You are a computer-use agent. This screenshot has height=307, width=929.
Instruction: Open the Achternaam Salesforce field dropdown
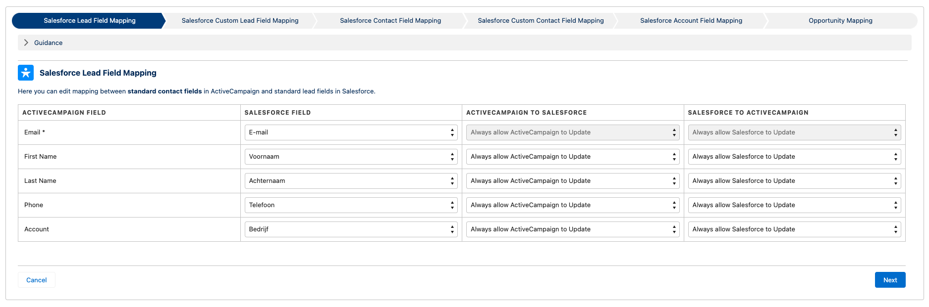(351, 181)
